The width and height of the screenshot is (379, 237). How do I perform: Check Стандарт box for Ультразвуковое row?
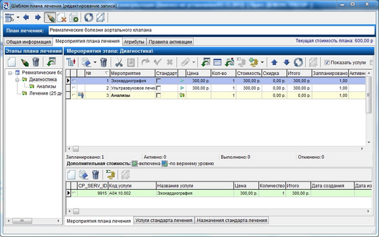[x=159, y=88]
